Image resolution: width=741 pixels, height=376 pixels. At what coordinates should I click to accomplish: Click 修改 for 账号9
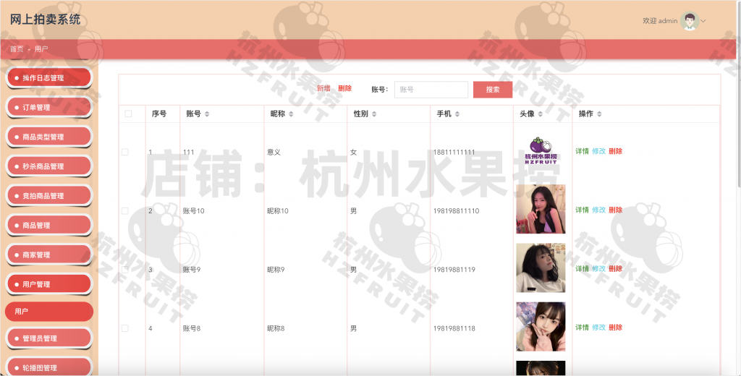[598, 268]
